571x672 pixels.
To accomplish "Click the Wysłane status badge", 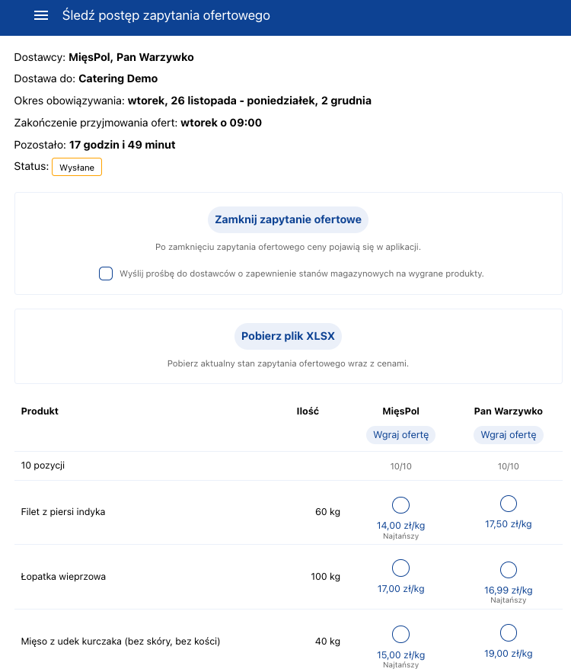I will click(77, 167).
